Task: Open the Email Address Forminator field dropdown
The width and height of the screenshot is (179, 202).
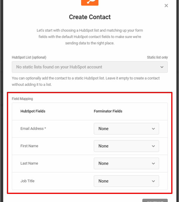Action: click(x=126, y=129)
